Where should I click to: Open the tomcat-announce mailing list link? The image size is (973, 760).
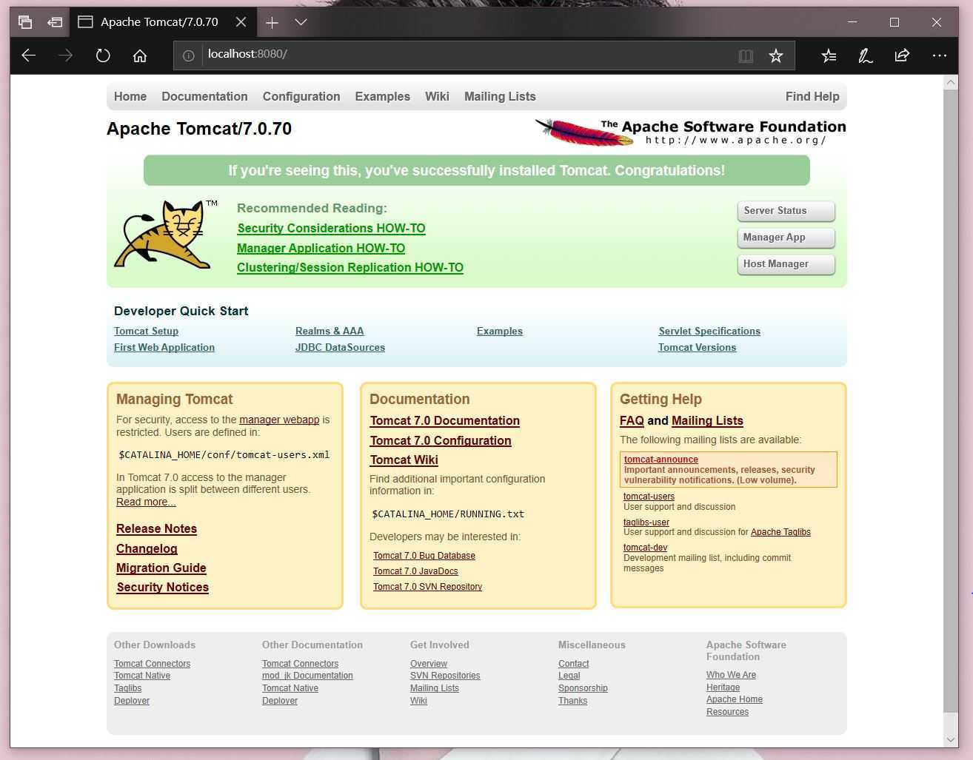[661, 460]
